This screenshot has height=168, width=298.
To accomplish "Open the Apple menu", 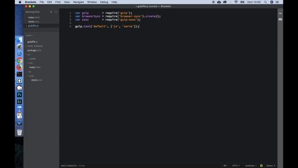I will point(20,2).
